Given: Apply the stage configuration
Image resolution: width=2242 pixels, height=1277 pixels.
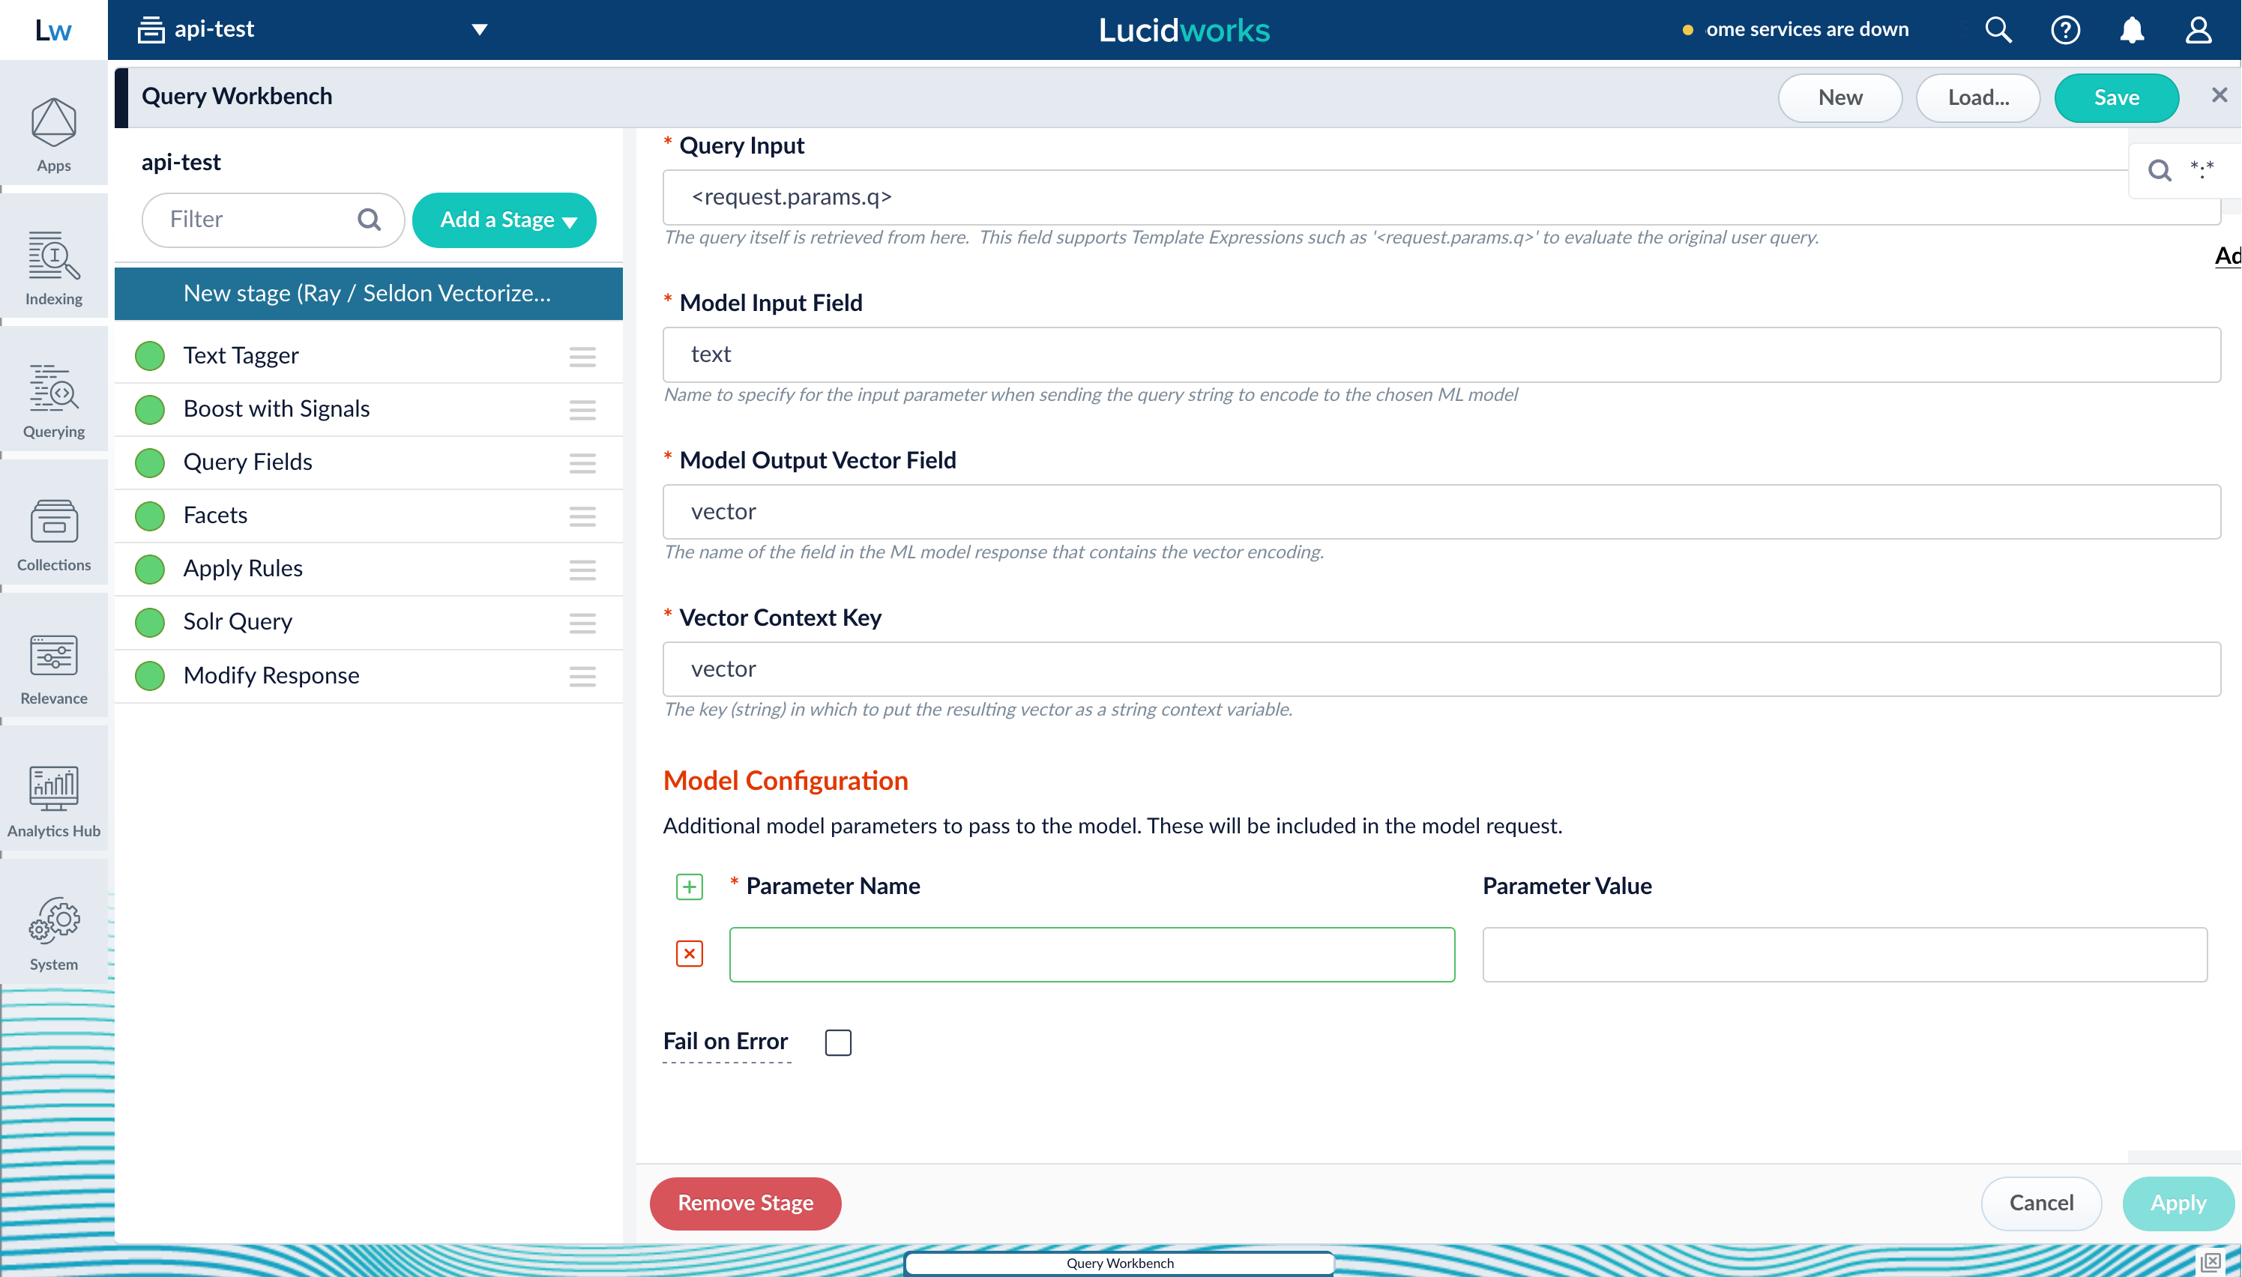Looking at the screenshot, I should pyautogui.click(x=2178, y=1204).
